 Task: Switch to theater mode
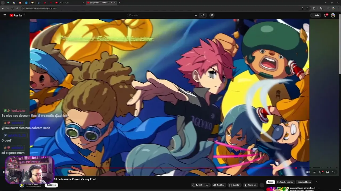coord(327,172)
